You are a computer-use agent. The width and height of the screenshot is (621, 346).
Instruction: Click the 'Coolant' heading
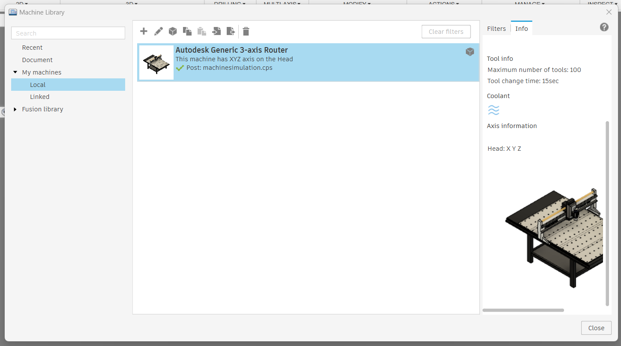(x=498, y=96)
